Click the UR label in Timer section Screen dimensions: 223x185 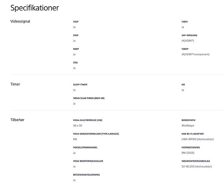(x=183, y=85)
